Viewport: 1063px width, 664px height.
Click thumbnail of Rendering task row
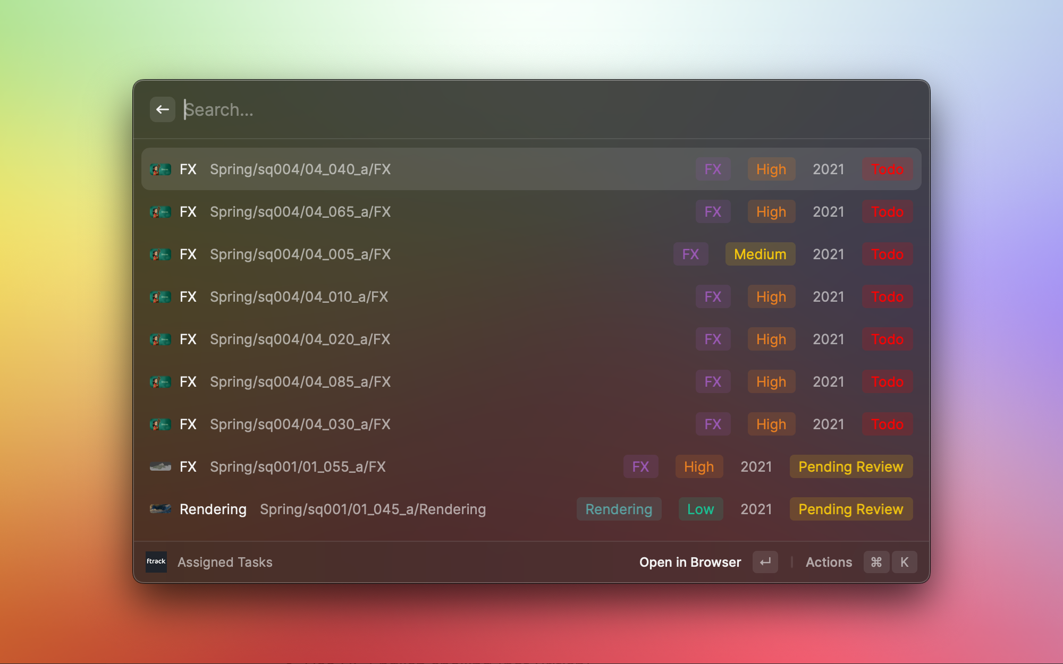(160, 509)
